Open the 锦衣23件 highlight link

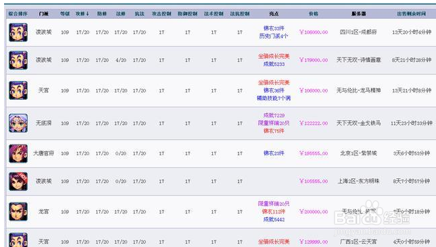point(274,153)
